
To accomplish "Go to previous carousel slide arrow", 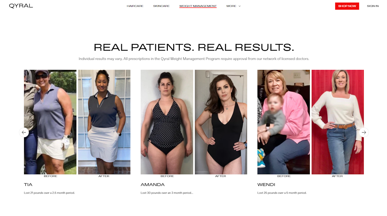I will pos(24,132).
